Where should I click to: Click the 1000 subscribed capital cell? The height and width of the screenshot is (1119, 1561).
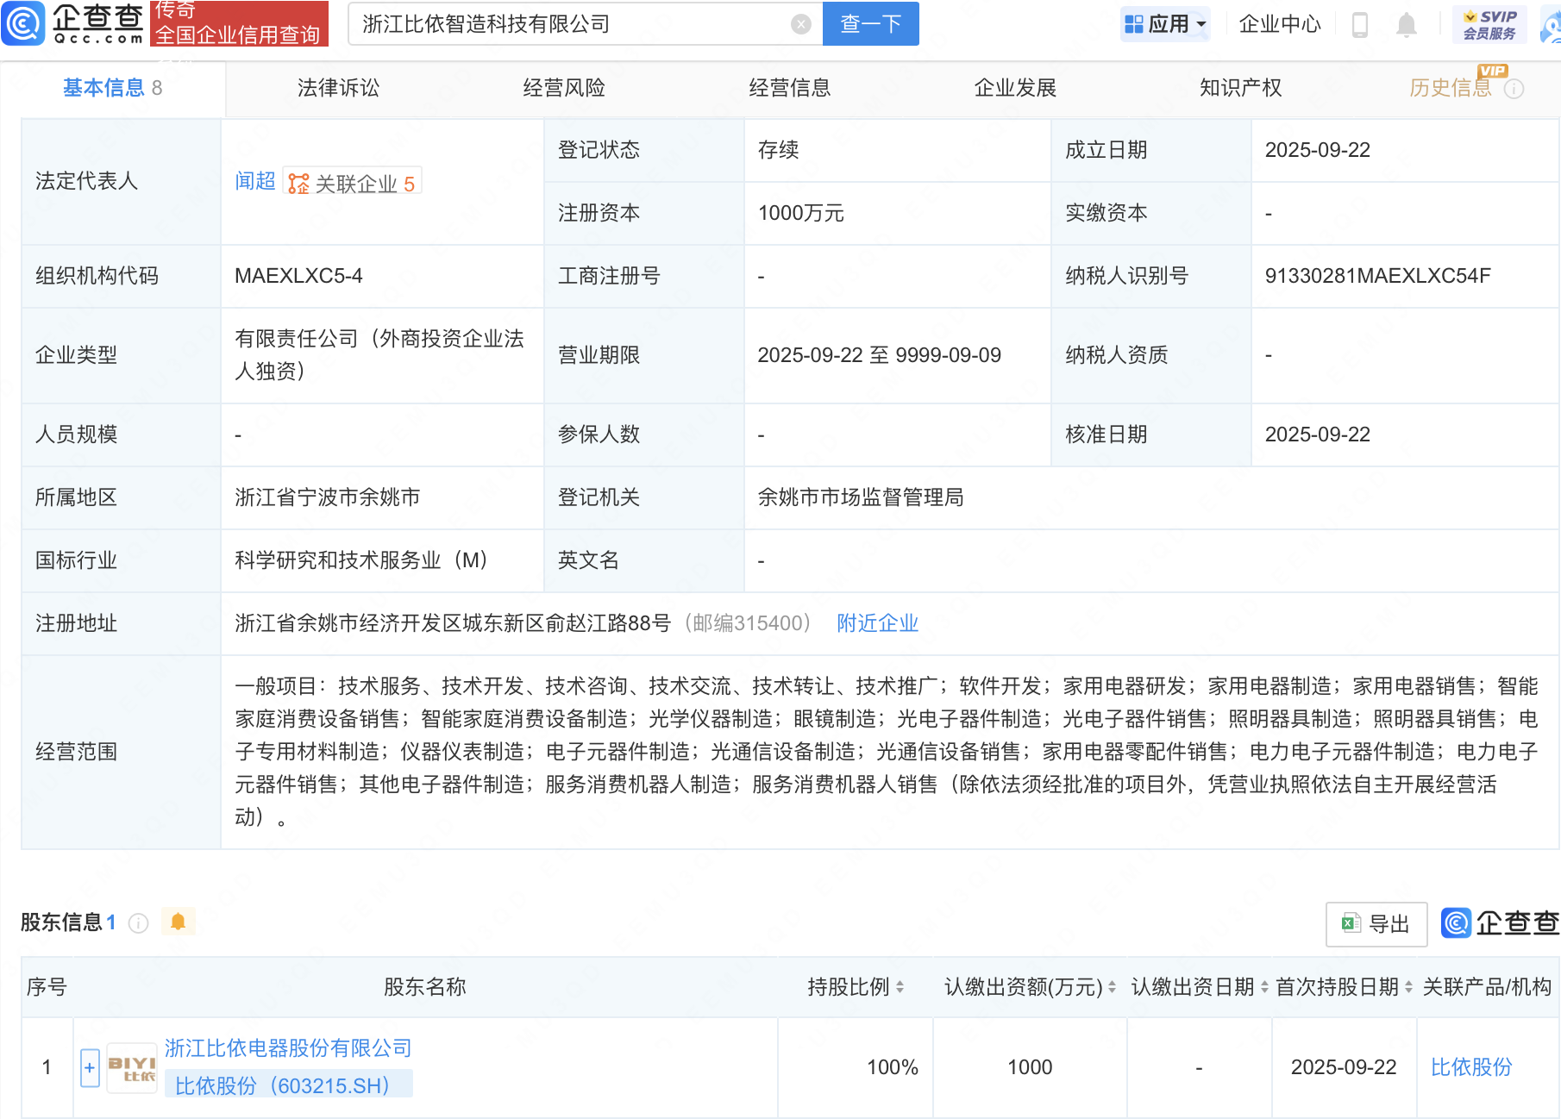pyautogui.click(x=1030, y=1067)
